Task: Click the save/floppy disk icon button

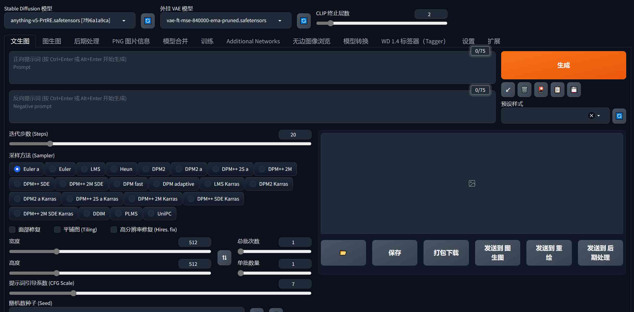Action: (573, 89)
